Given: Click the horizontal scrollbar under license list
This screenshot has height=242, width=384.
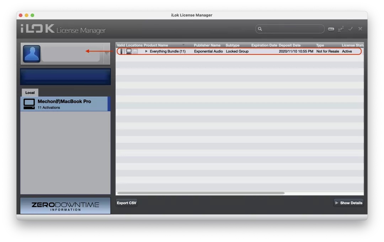Looking at the screenshot, I should click(x=201, y=193).
